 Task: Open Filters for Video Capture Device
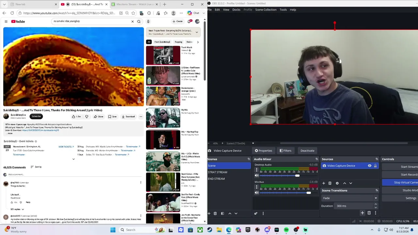pos(285,151)
